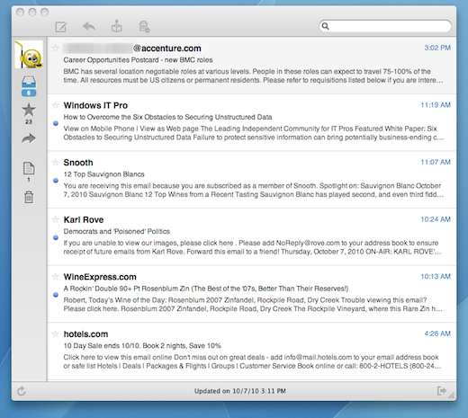Click subject '12 Top Sauvignon Blancs'
The height and width of the screenshot is (418, 468).
click(x=103, y=174)
